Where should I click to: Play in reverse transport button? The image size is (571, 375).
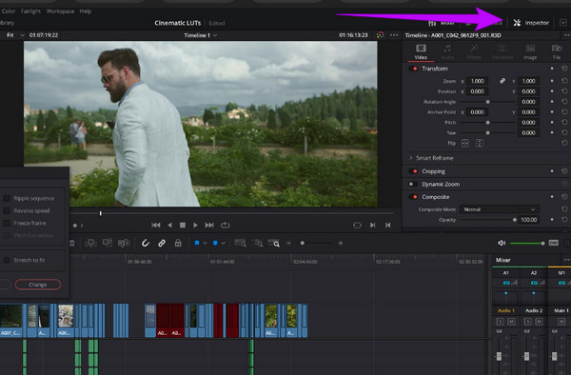(169, 225)
